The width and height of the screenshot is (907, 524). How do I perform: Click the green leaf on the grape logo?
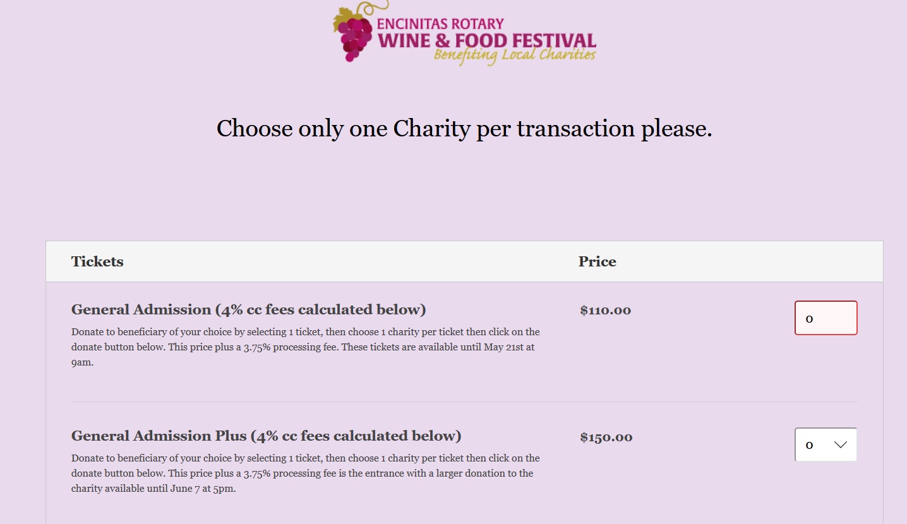(343, 17)
